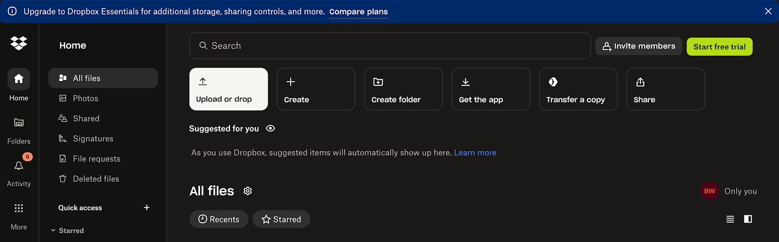Filter files by Recents
The height and width of the screenshot is (242, 779).
coord(219,219)
